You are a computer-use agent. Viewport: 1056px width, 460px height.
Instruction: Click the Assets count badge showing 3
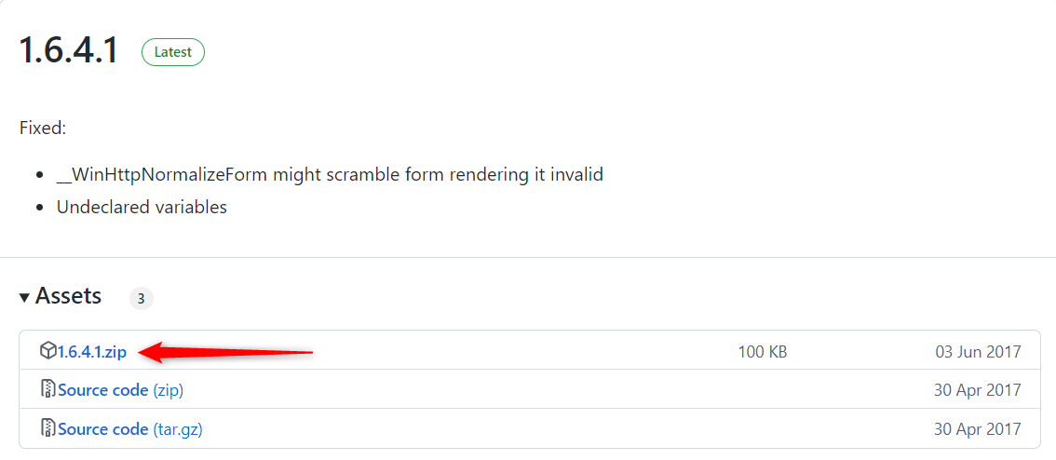click(x=142, y=298)
